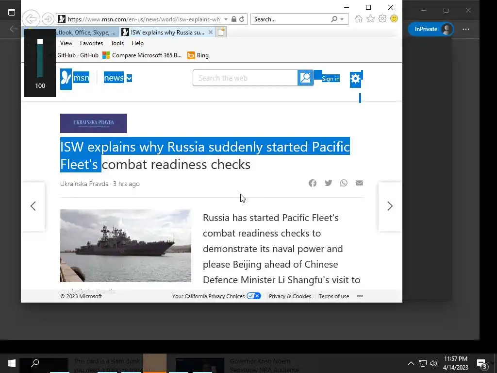The width and height of the screenshot is (497, 373).
Task: Click the IE forward arrow button
Action: tap(48, 19)
